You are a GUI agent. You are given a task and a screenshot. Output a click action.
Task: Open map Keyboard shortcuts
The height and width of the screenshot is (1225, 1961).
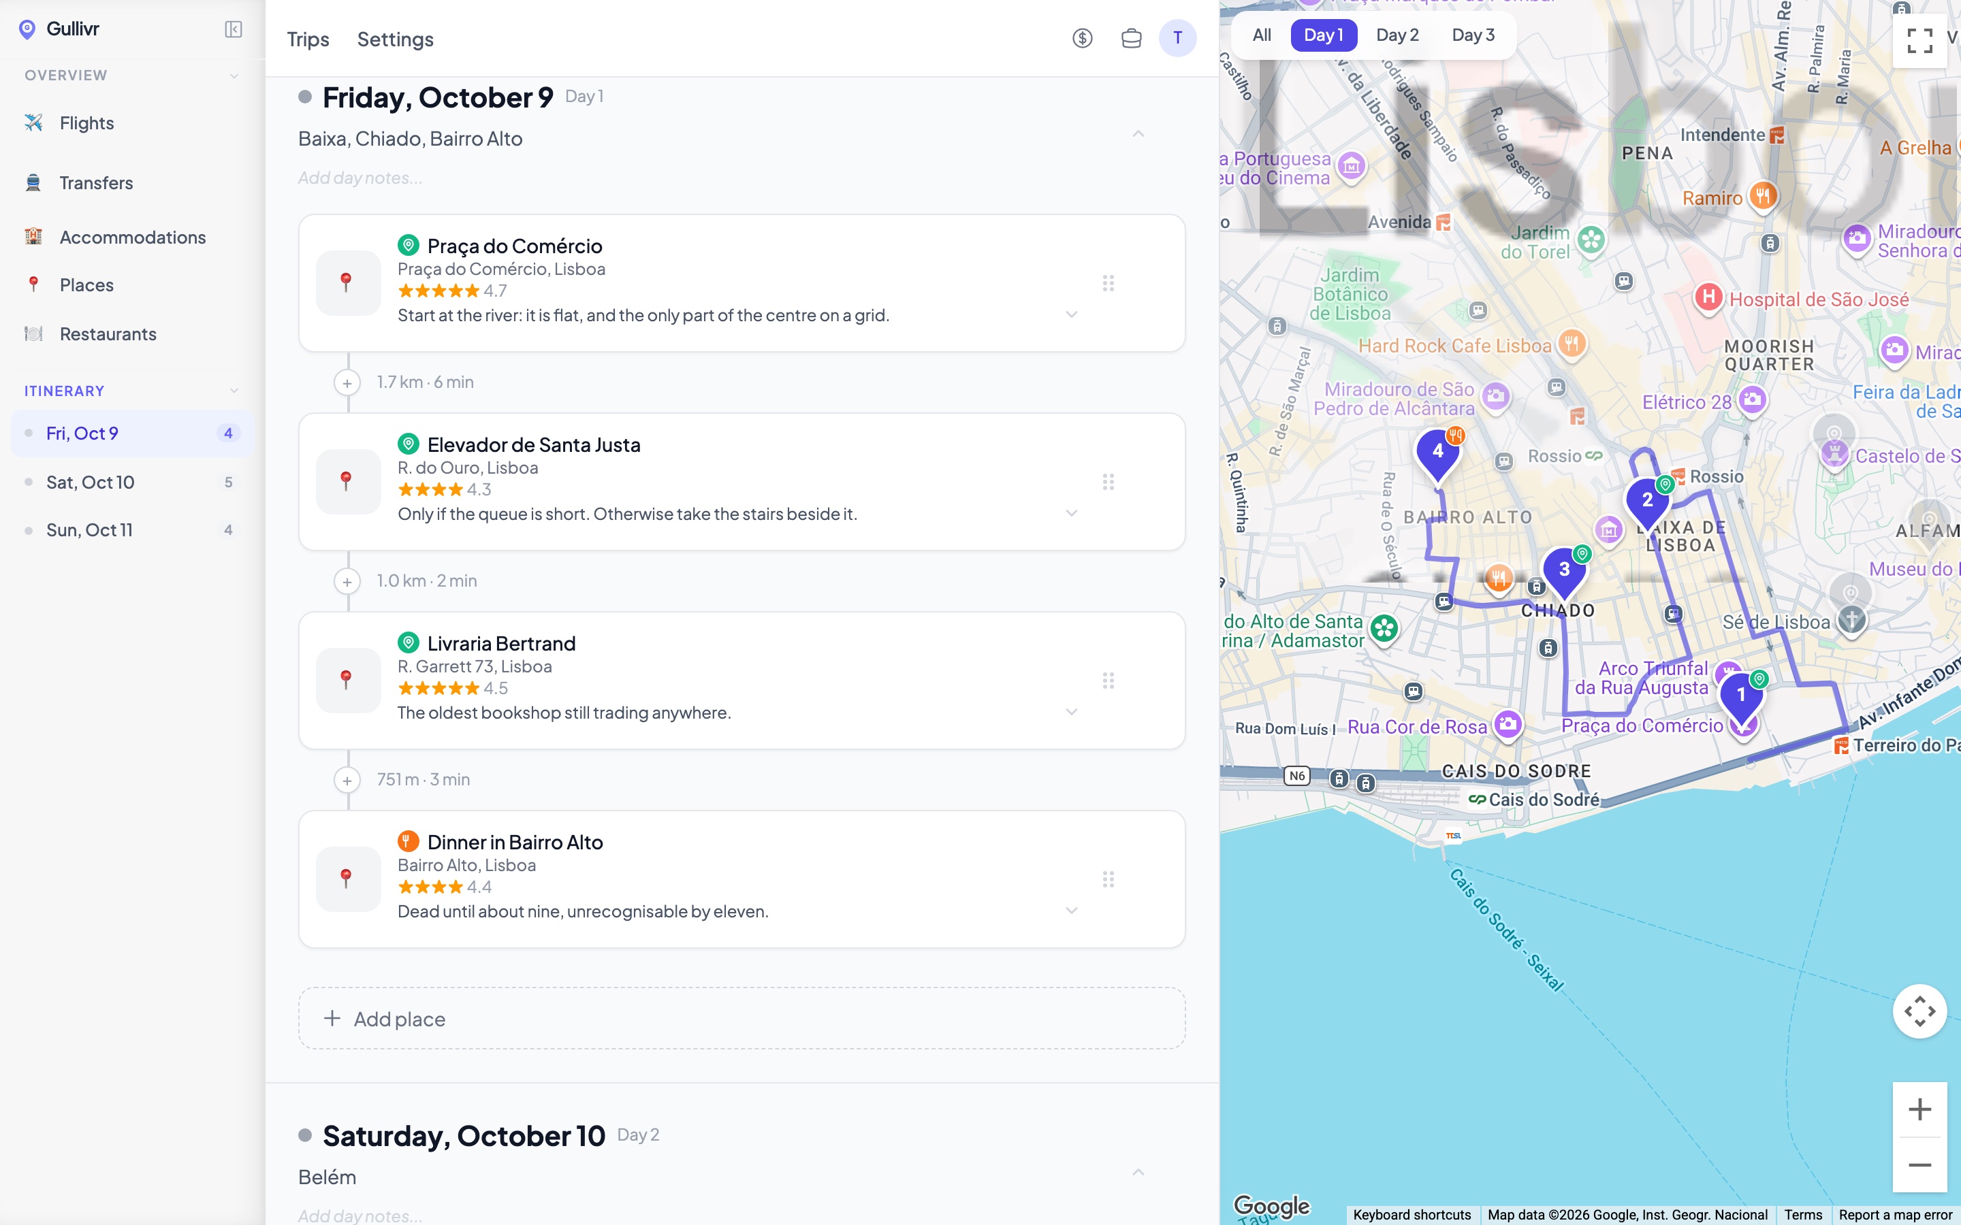pyautogui.click(x=1412, y=1215)
